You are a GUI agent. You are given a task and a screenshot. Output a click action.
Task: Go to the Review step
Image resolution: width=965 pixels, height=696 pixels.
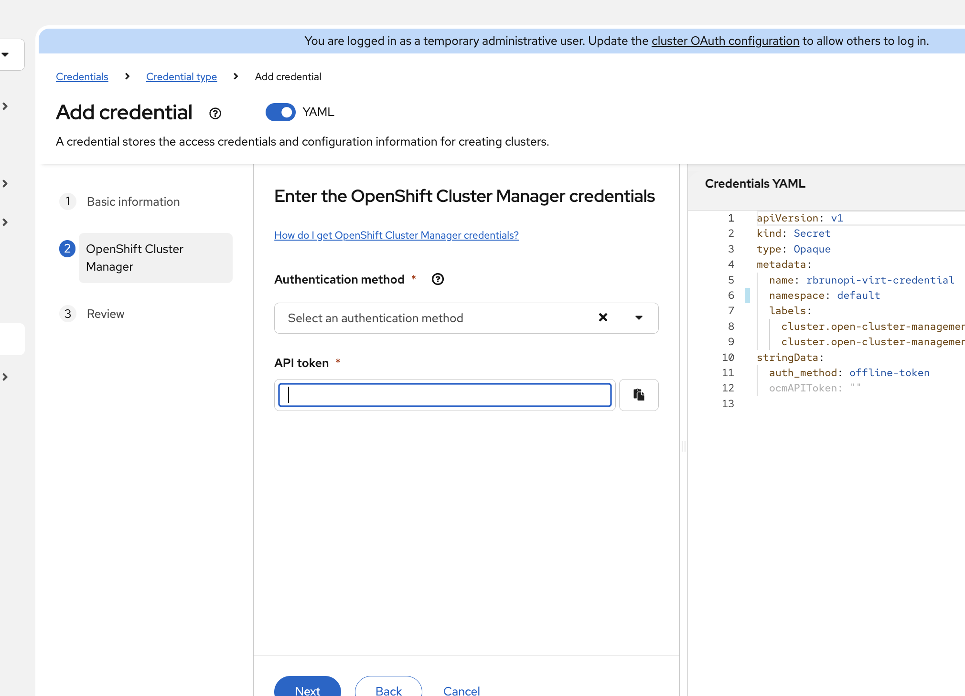(x=105, y=314)
